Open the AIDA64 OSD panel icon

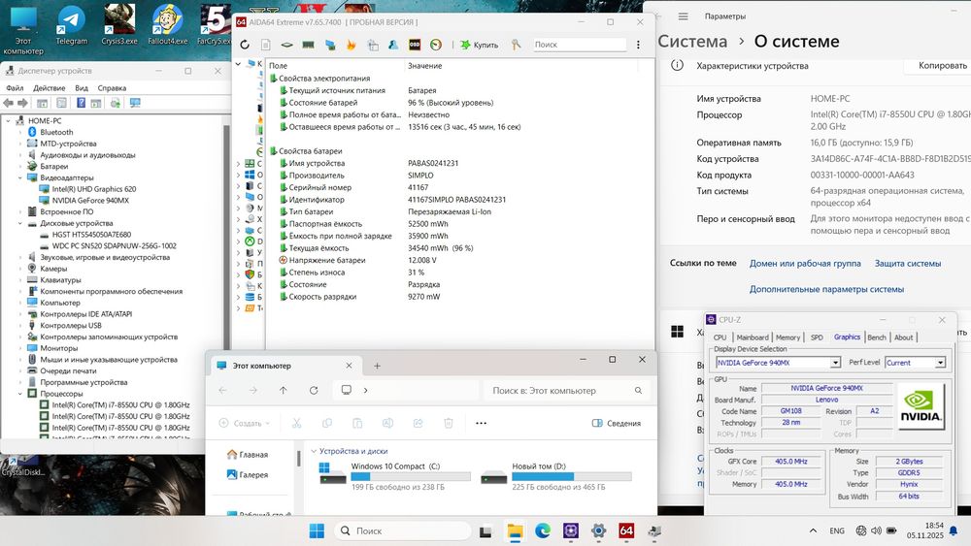coord(415,45)
